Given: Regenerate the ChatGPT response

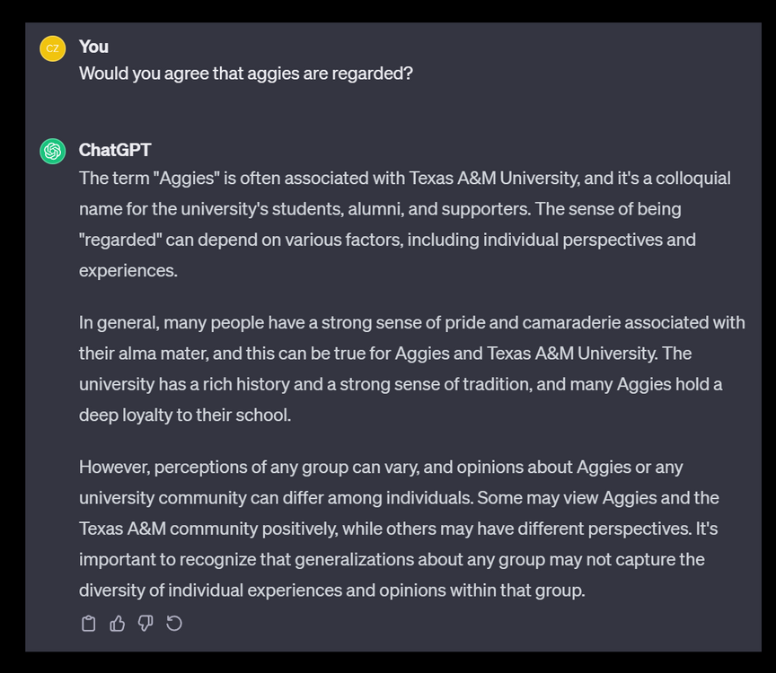Looking at the screenshot, I should tap(174, 624).
